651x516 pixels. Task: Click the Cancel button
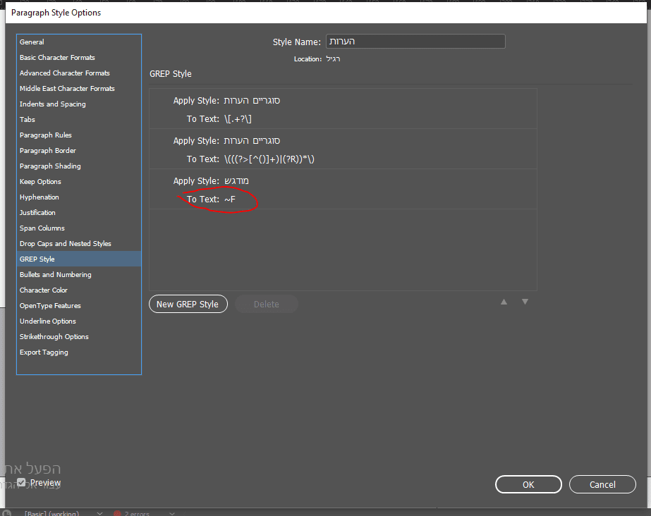coord(602,484)
